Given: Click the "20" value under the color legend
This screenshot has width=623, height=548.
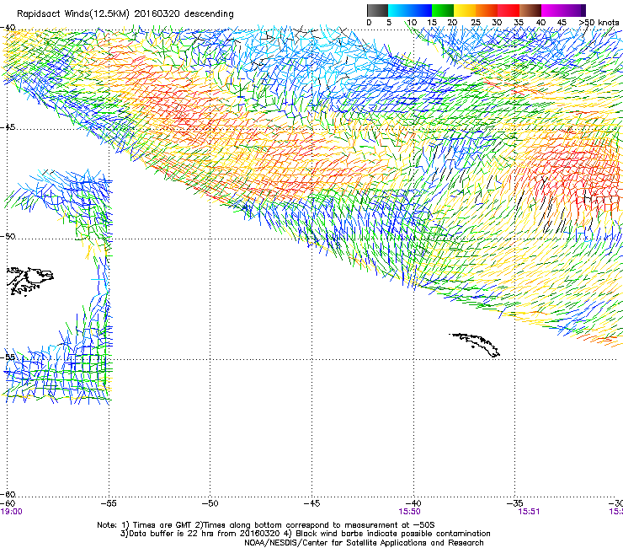Looking at the screenshot, I should (452, 23).
